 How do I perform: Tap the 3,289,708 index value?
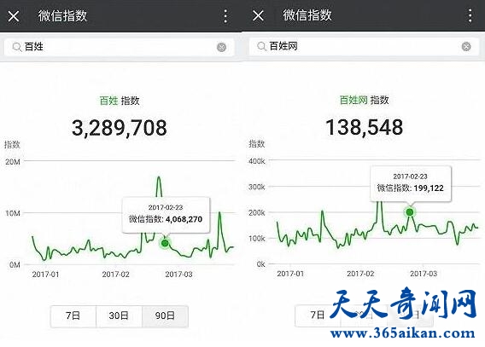pyautogui.click(x=120, y=128)
